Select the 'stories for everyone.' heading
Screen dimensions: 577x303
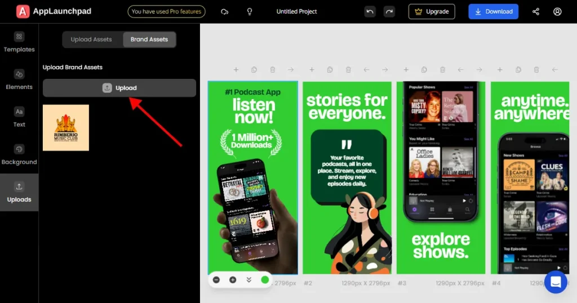click(x=347, y=106)
